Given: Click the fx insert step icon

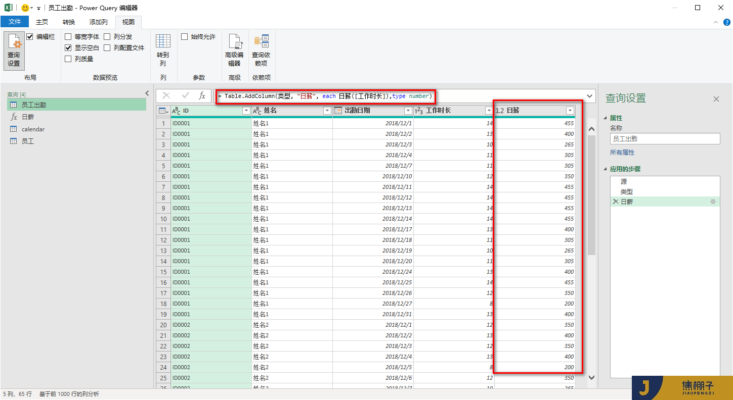Looking at the screenshot, I should point(202,96).
